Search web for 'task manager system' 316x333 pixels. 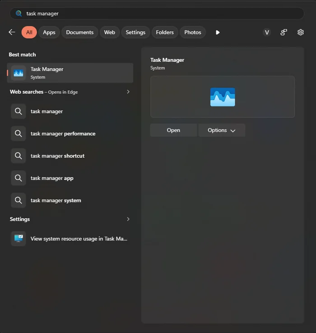(70, 200)
